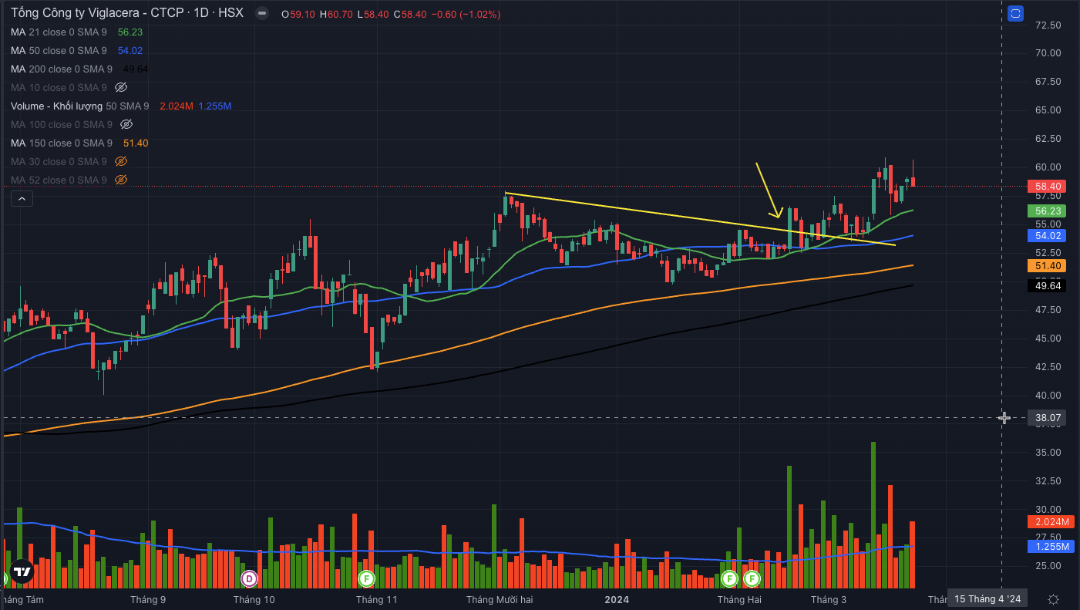The width and height of the screenshot is (1080, 610).
Task: Click the red 2.024M volume tag on scale
Action: (1050, 521)
